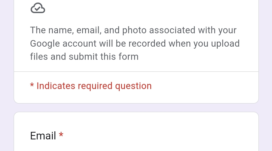Click the lavender background right of the cards
This screenshot has height=151, width=272.
(265, 76)
